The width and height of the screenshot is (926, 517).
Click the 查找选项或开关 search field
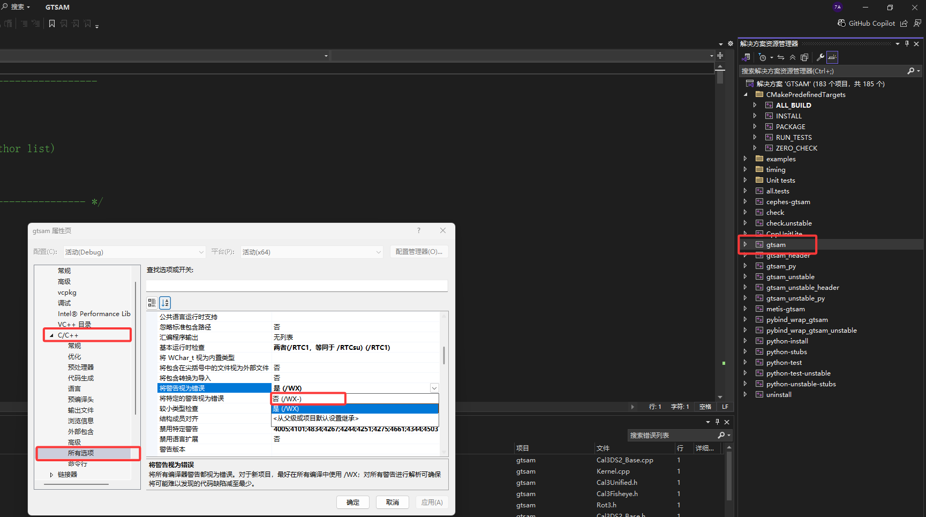coord(297,286)
